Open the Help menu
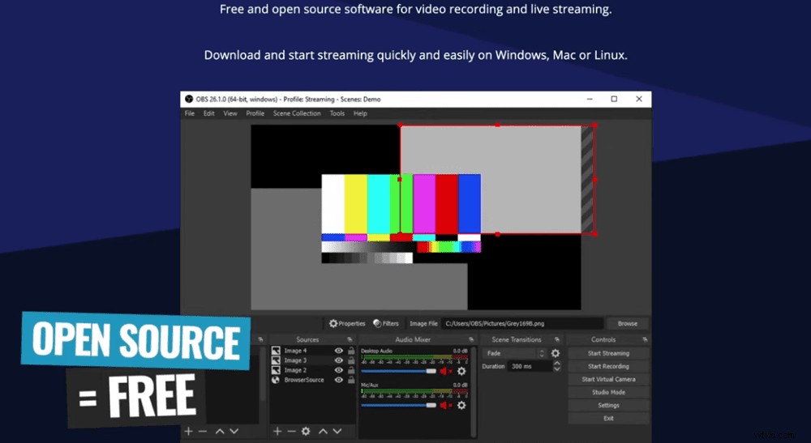The height and width of the screenshot is (443, 811). (x=360, y=113)
